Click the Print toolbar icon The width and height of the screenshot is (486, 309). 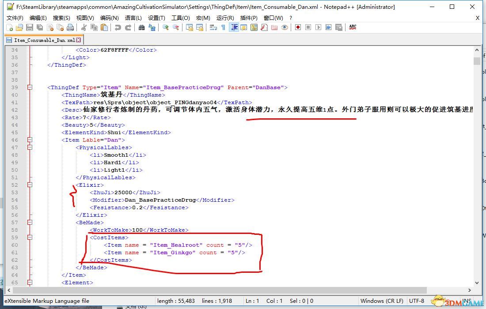click(70, 27)
